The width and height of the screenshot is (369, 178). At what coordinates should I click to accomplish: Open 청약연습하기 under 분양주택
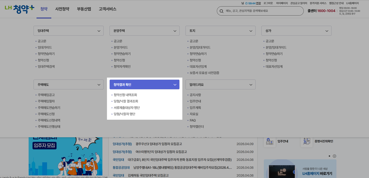click(x=122, y=54)
